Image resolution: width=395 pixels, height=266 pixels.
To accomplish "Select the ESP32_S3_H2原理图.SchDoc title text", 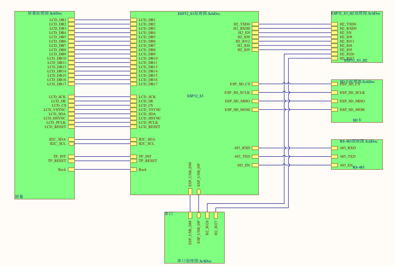I will 356,13.
